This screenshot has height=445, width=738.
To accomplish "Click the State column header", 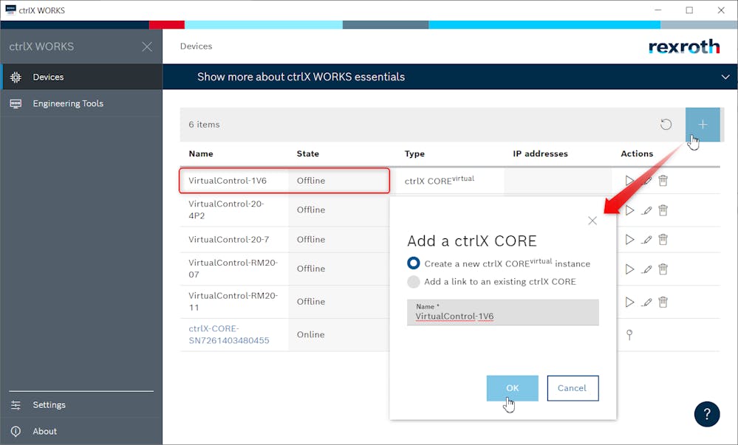I will [308, 153].
